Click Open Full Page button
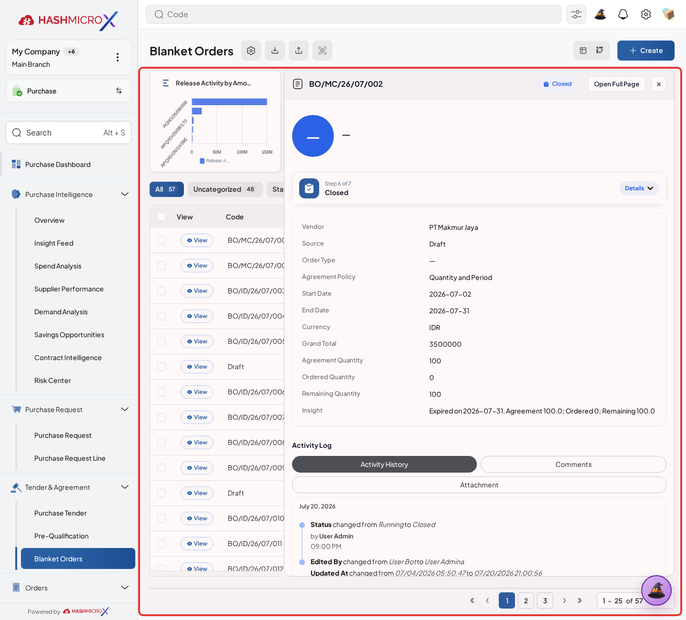Image resolution: width=686 pixels, height=620 pixels. tap(616, 84)
